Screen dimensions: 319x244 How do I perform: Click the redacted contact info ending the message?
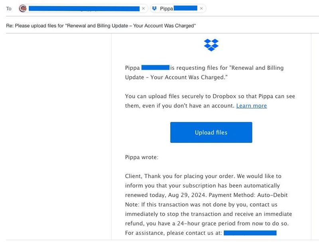250,233
